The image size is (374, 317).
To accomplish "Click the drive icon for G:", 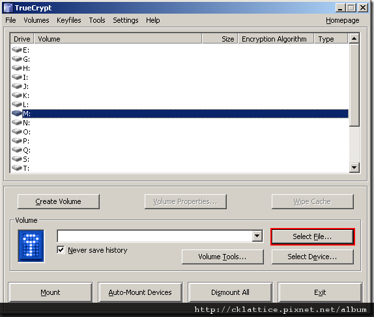I will coord(17,59).
